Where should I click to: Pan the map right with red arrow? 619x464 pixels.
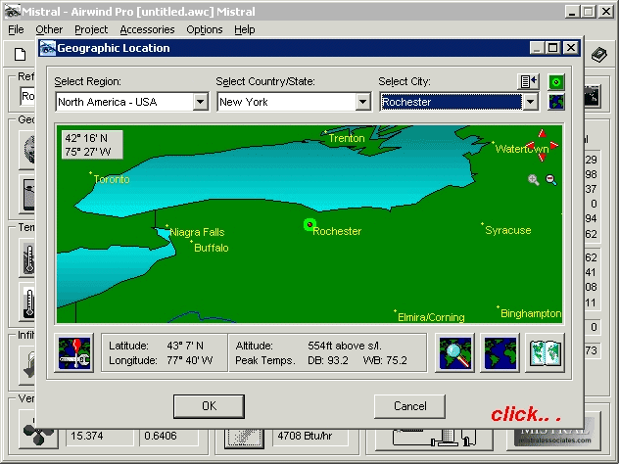coord(554,146)
